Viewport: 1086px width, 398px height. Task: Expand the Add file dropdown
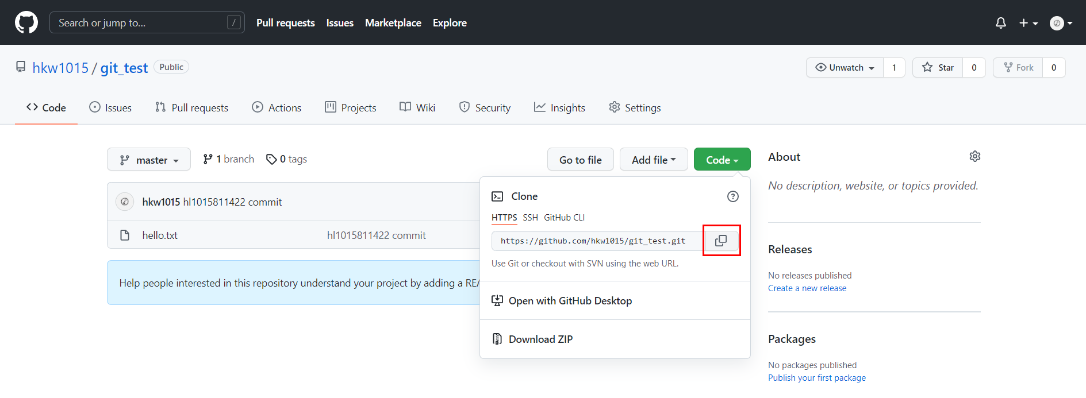tap(654, 160)
